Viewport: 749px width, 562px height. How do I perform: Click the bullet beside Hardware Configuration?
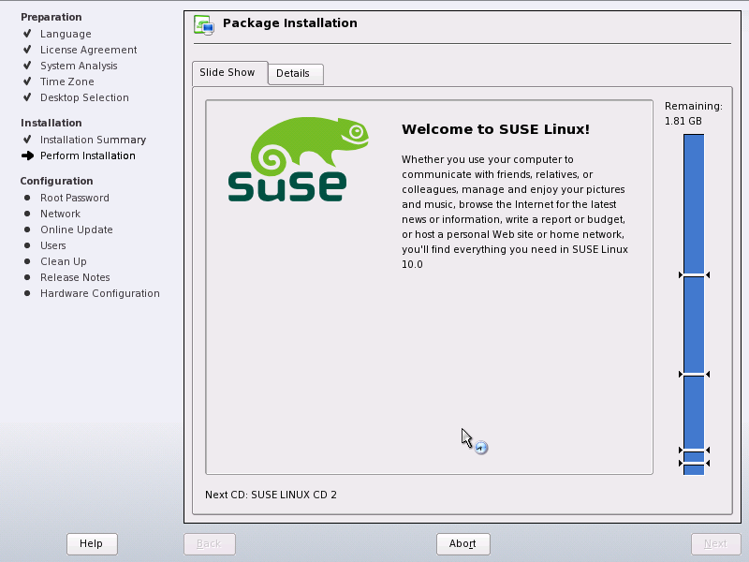coord(27,293)
